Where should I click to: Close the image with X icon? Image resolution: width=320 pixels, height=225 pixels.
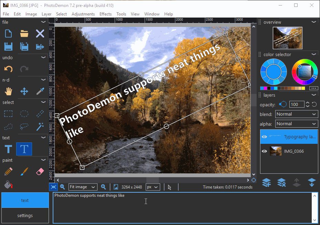pyautogui.click(x=40, y=33)
